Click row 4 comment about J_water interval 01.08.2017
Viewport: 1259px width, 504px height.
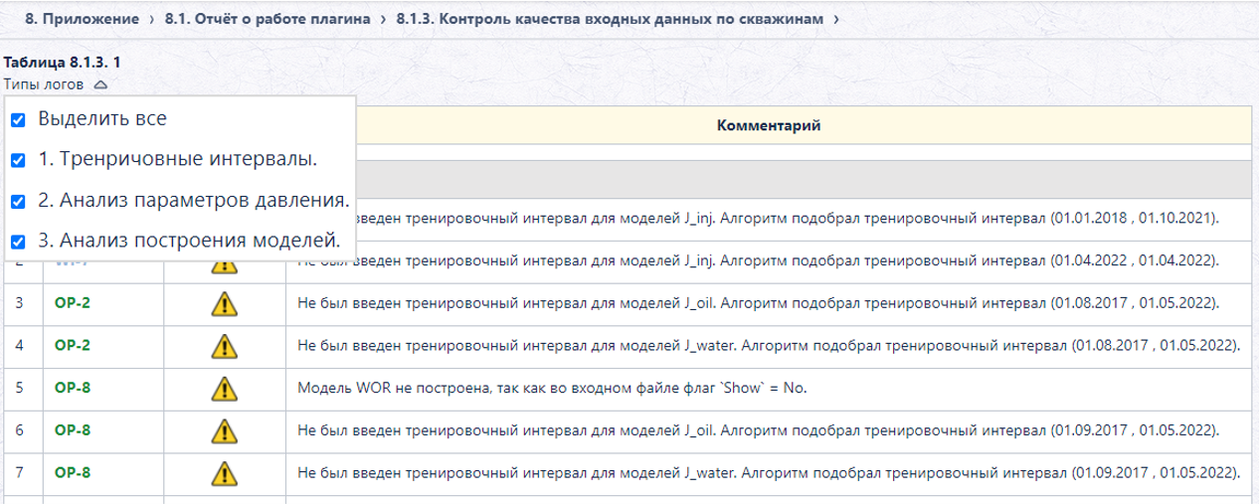[770, 346]
